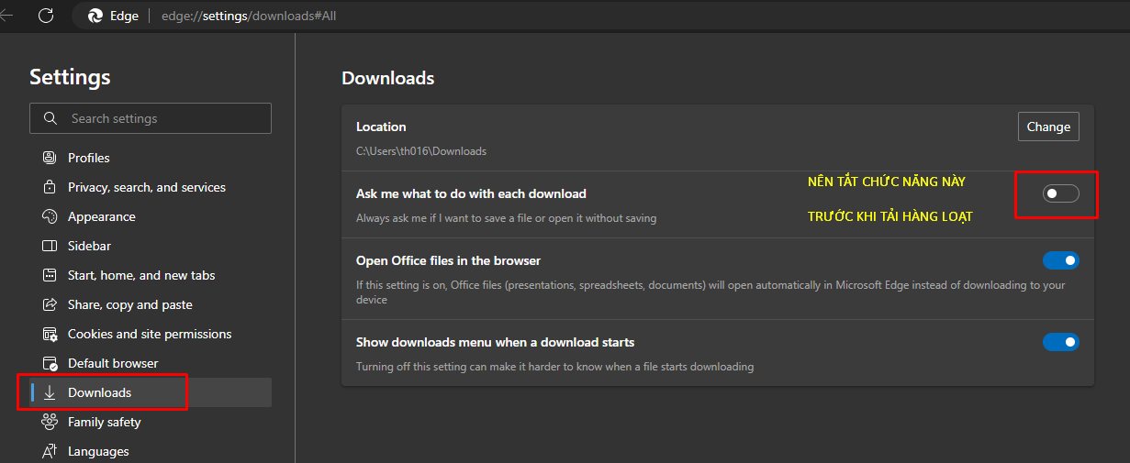This screenshot has height=463, width=1130.
Task: Click Change download location button
Action: [1048, 127]
